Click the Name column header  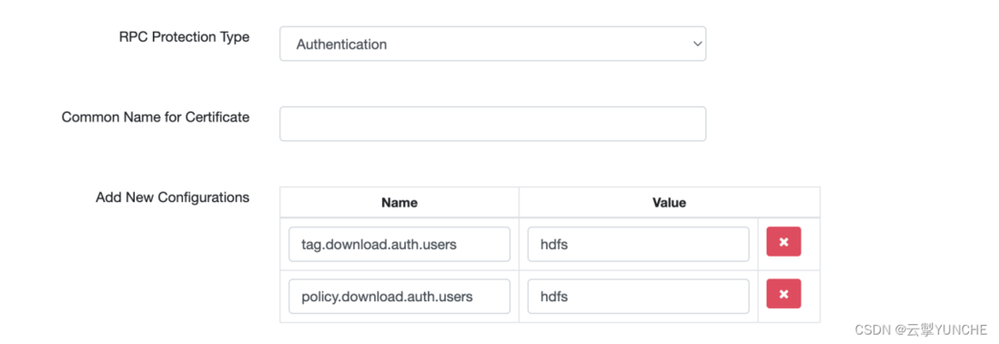tap(399, 203)
